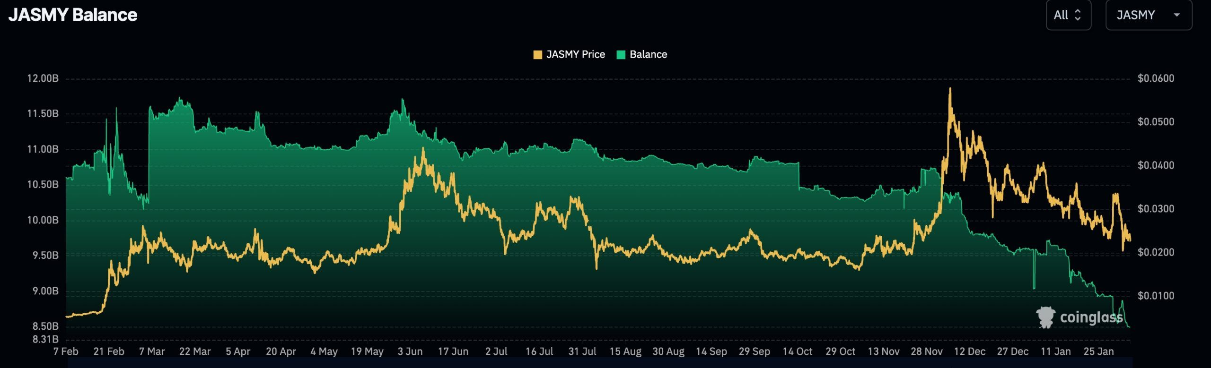Click the green Balance legend swatch

pyautogui.click(x=621, y=55)
